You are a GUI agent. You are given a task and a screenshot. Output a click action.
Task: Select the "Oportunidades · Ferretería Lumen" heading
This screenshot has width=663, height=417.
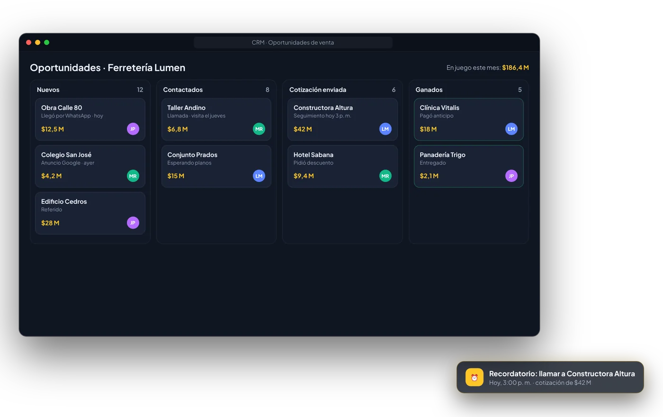[x=108, y=67]
